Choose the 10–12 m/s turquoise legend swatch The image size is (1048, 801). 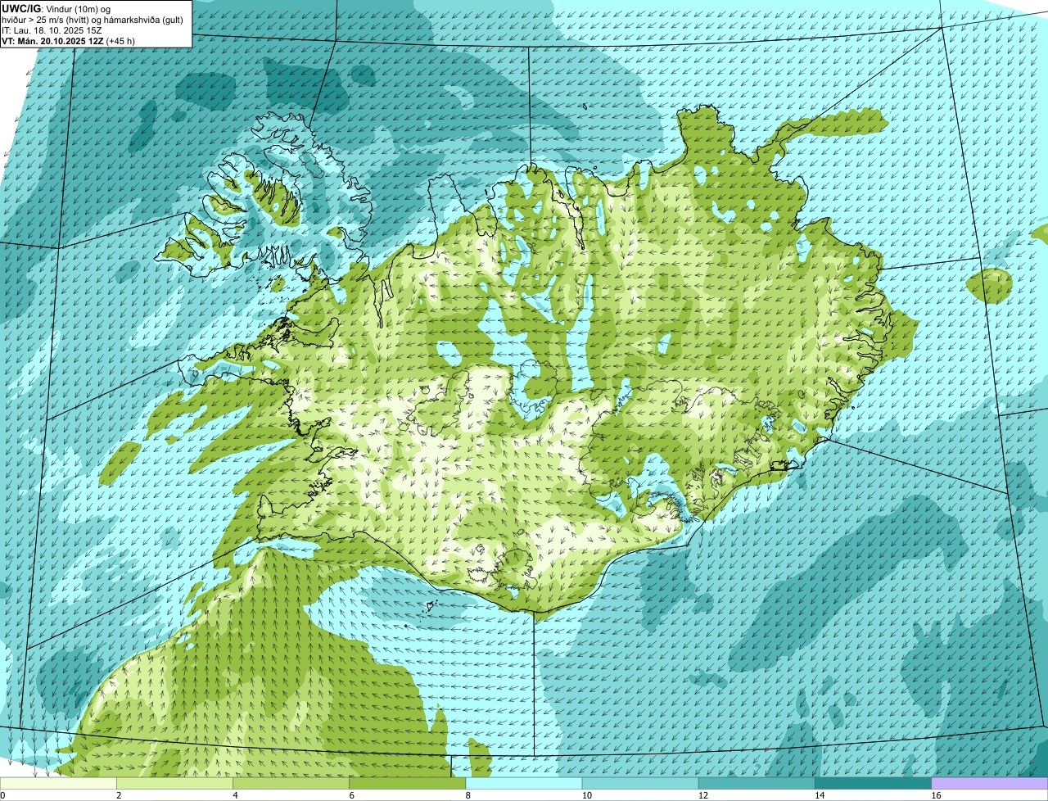[640, 783]
